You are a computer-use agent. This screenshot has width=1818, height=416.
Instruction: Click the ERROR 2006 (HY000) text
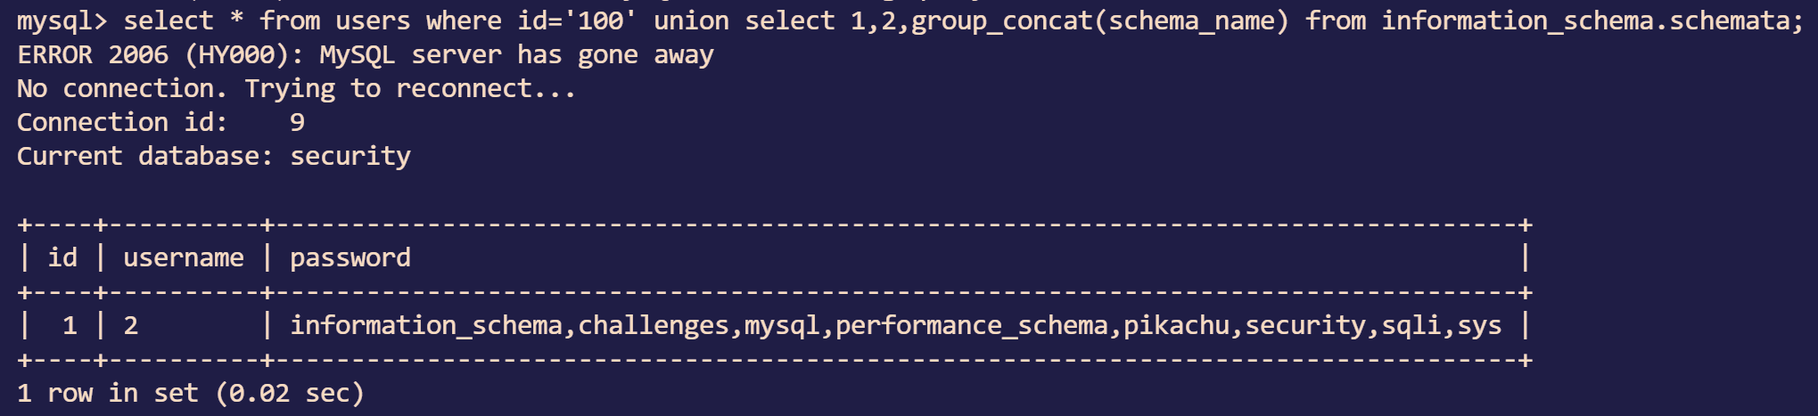click(x=146, y=55)
